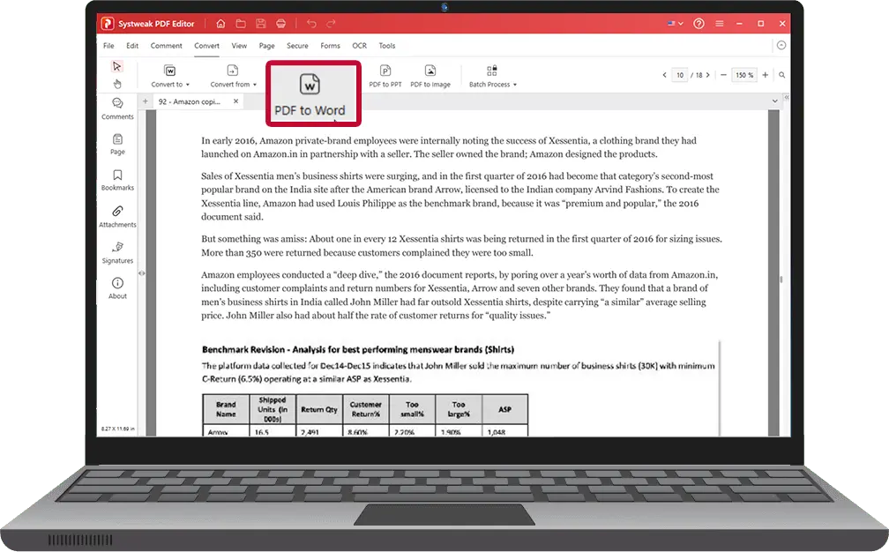Go to the next page arrow
Image resolution: width=889 pixels, height=552 pixels.
click(x=711, y=76)
